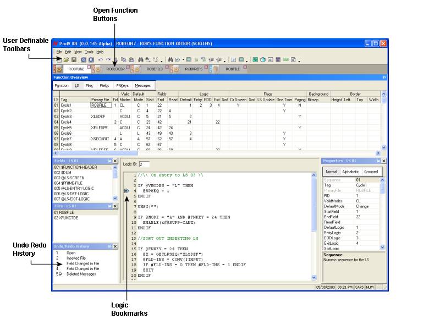Click the ROBFILE Primary File cell for Cycle1
Viewport: 440px width, 330px height.
pyautogui.click(x=101, y=105)
